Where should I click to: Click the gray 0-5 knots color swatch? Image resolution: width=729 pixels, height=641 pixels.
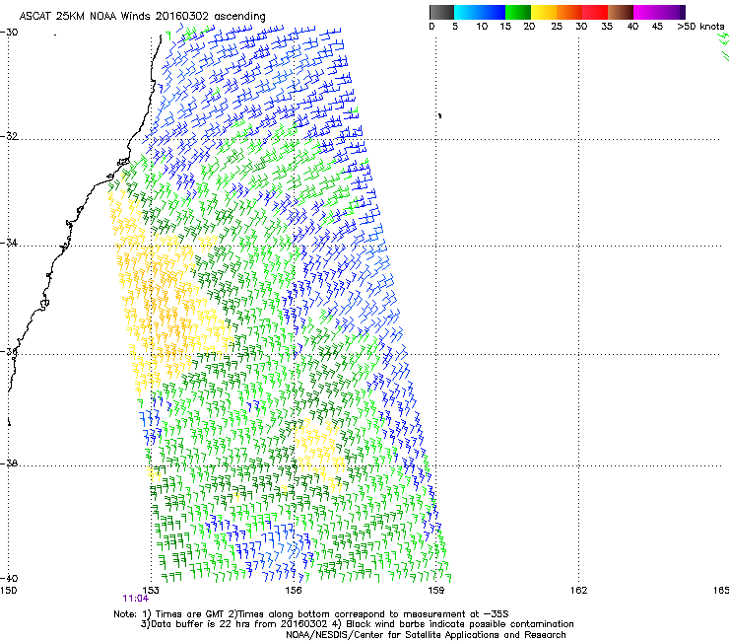coord(441,12)
